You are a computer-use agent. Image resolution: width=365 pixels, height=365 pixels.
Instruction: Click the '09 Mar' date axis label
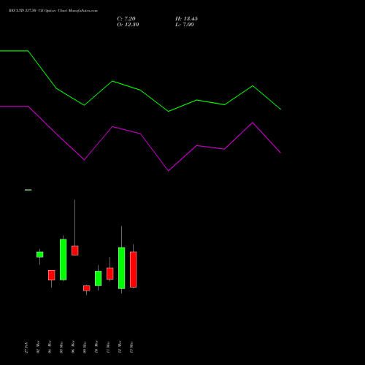pos(85,347)
